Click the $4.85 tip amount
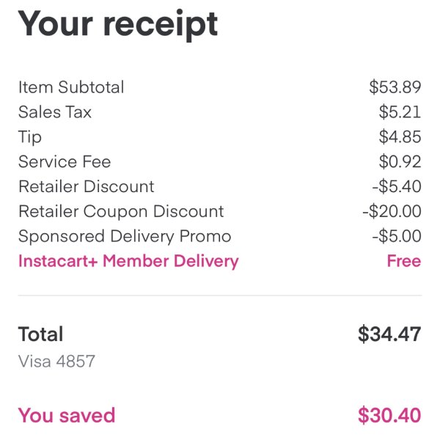This screenshot has width=440, height=440. 400,136
